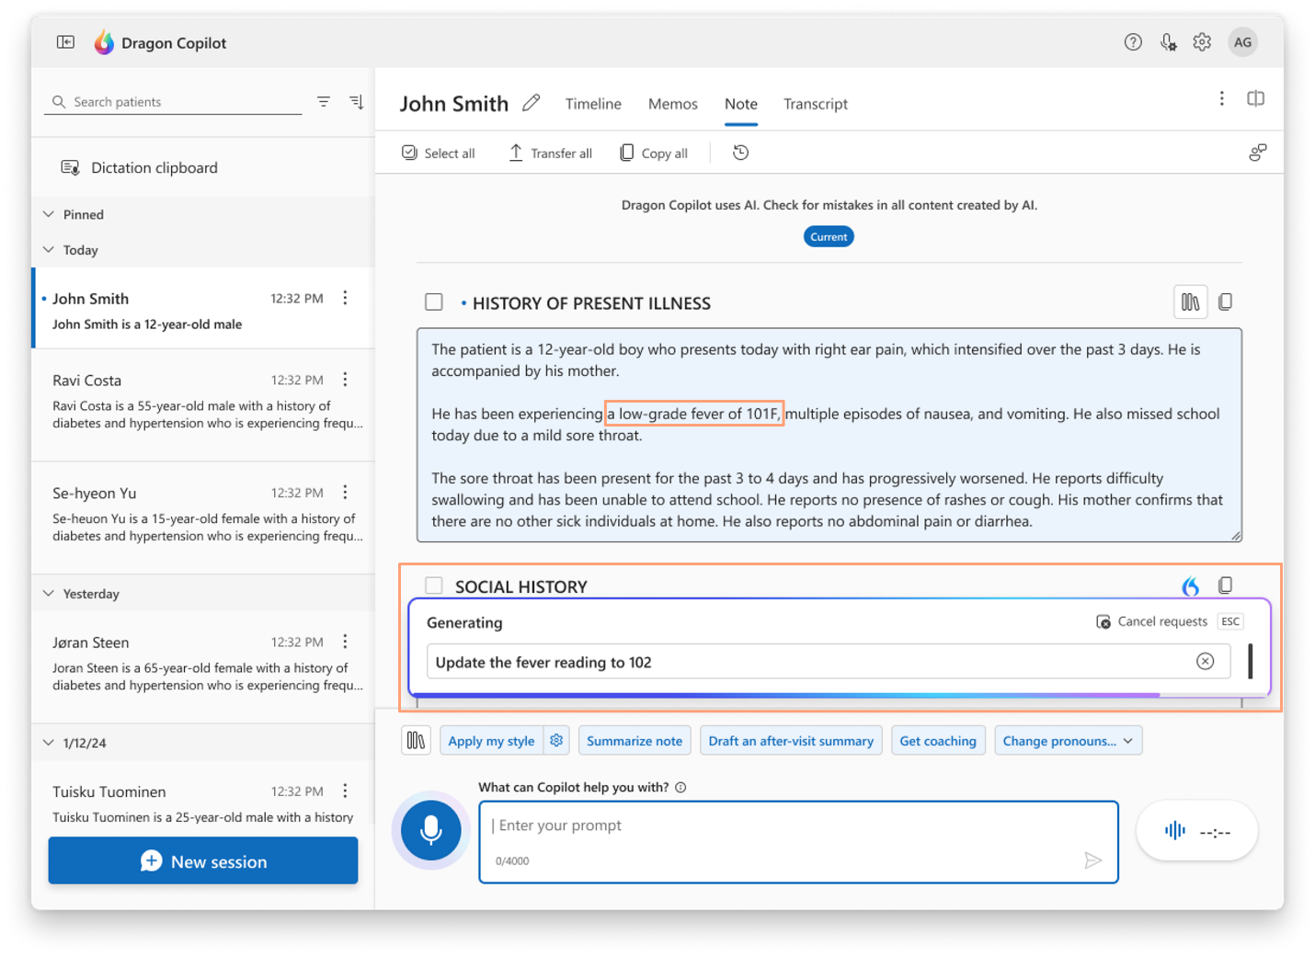Click the Enter your prompt field
Viewport: 1315px width, 956px height.
click(798, 842)
